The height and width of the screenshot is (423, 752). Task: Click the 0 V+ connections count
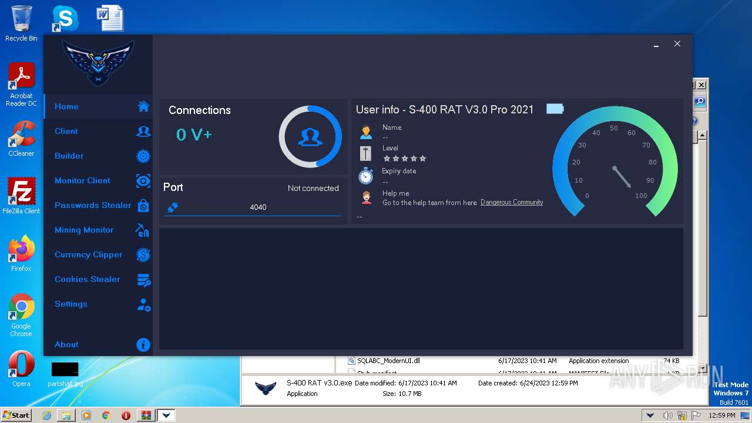point(194,135)
